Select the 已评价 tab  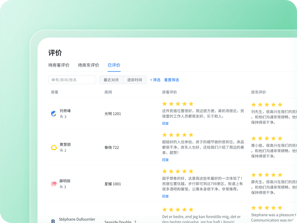click(114, 65)
